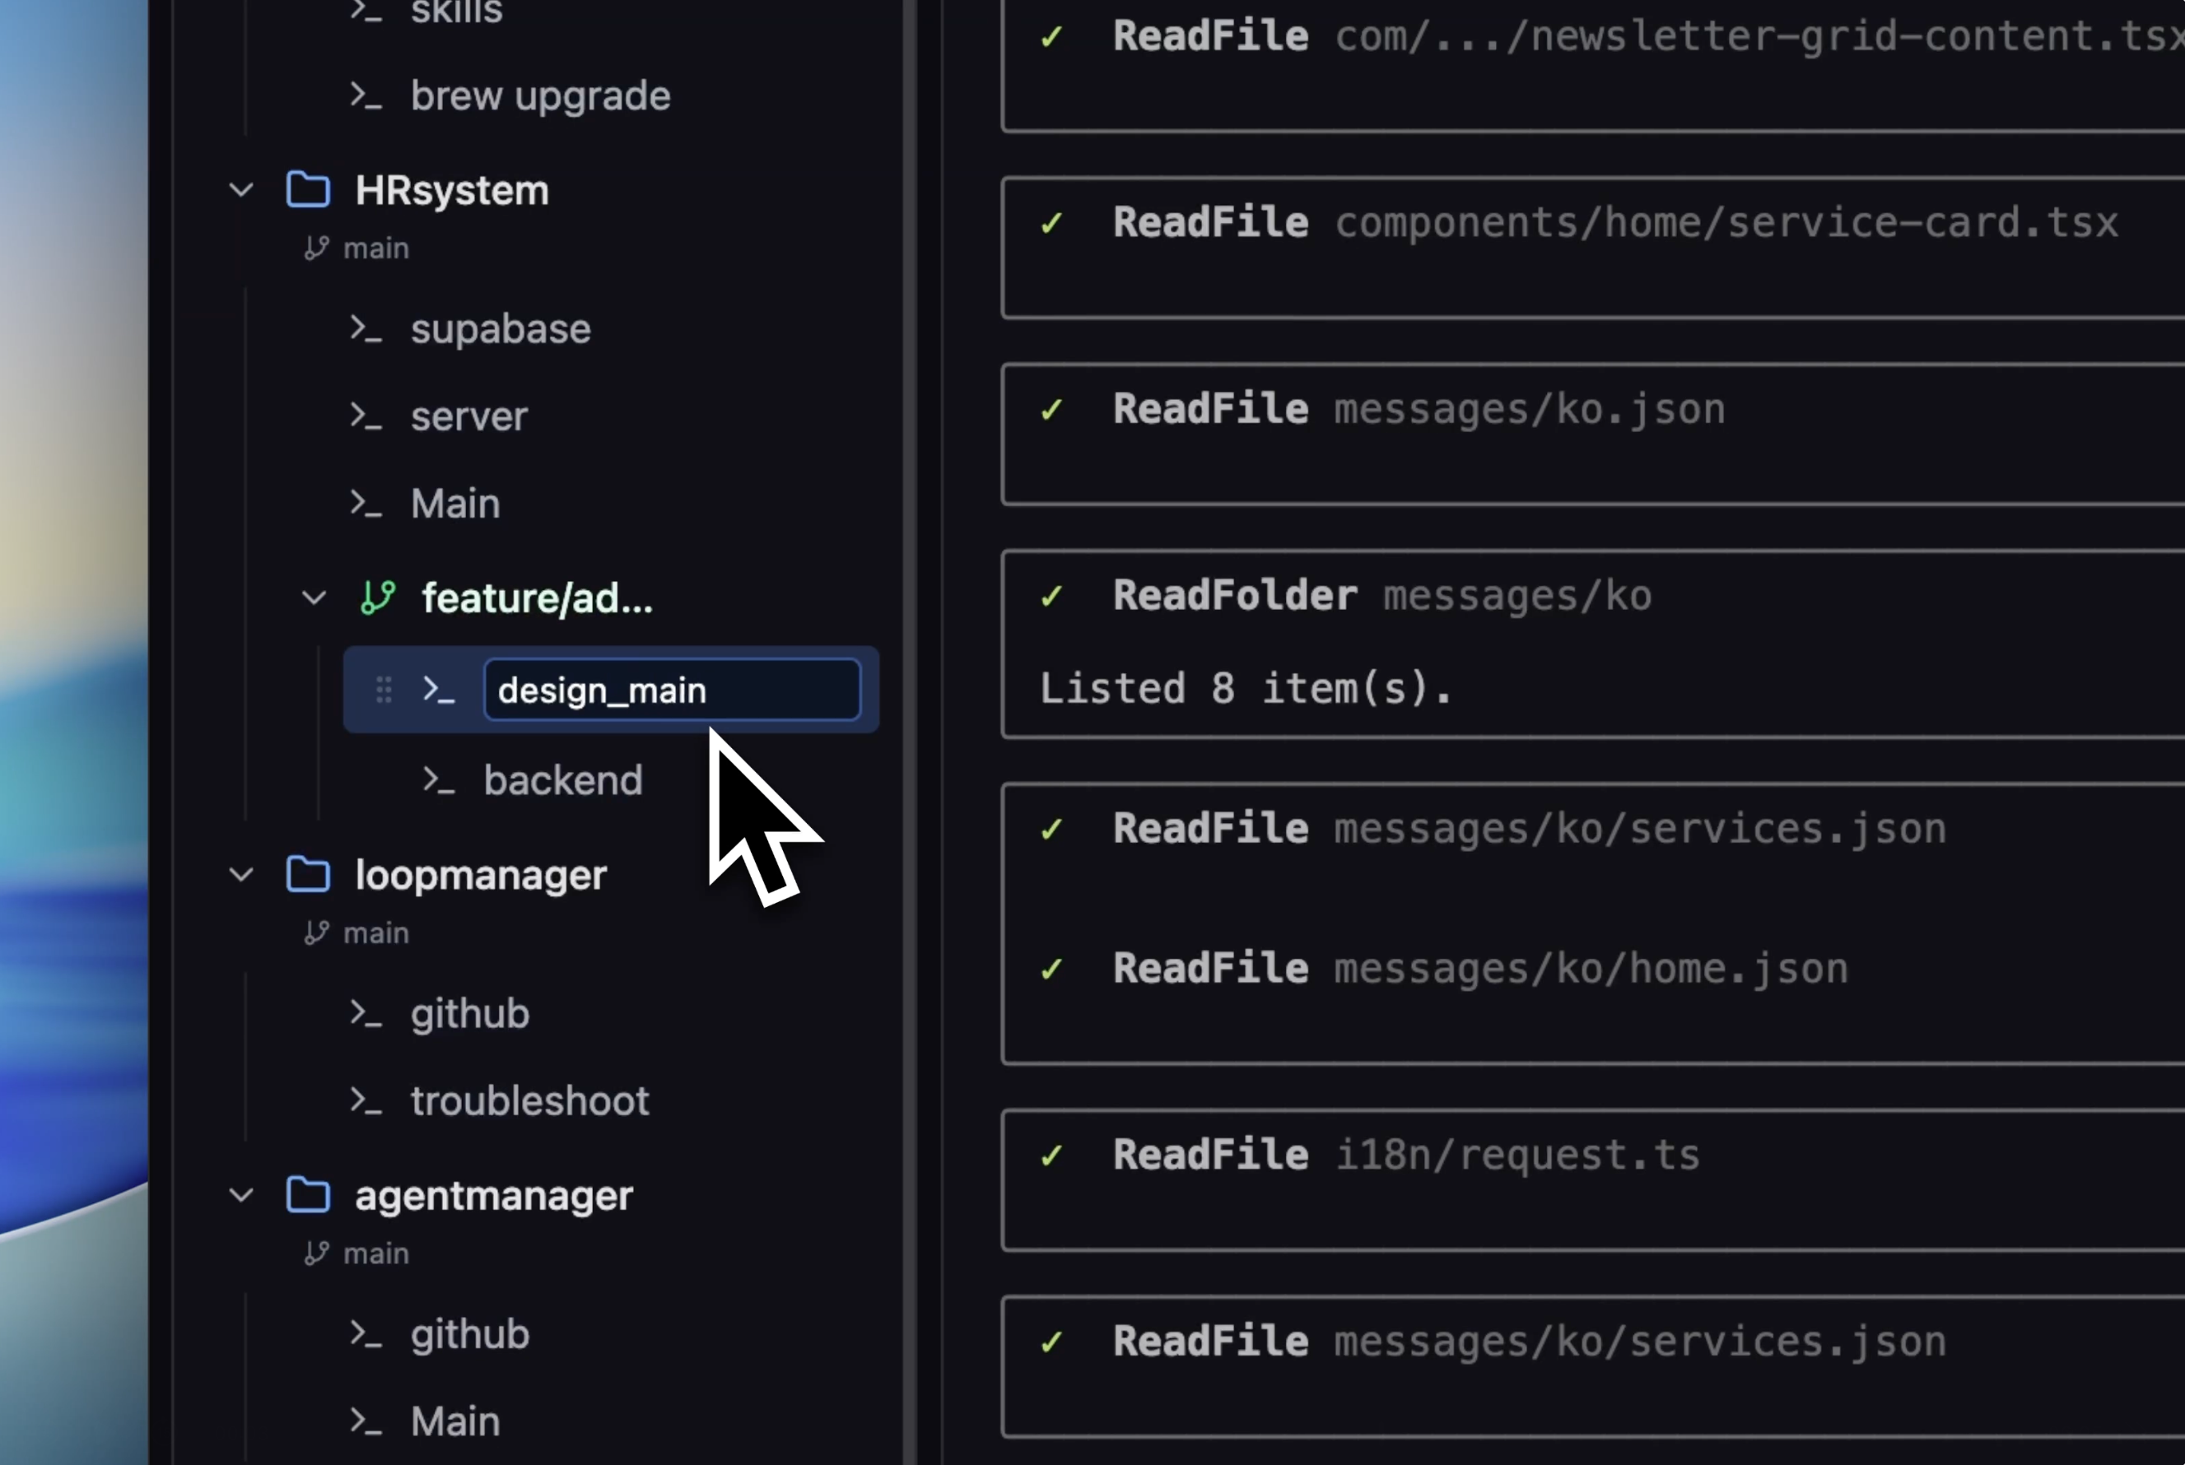Open the github session under agentmanager
The width and height of the screenshot is (2185, 1465).
(469, 1334)
